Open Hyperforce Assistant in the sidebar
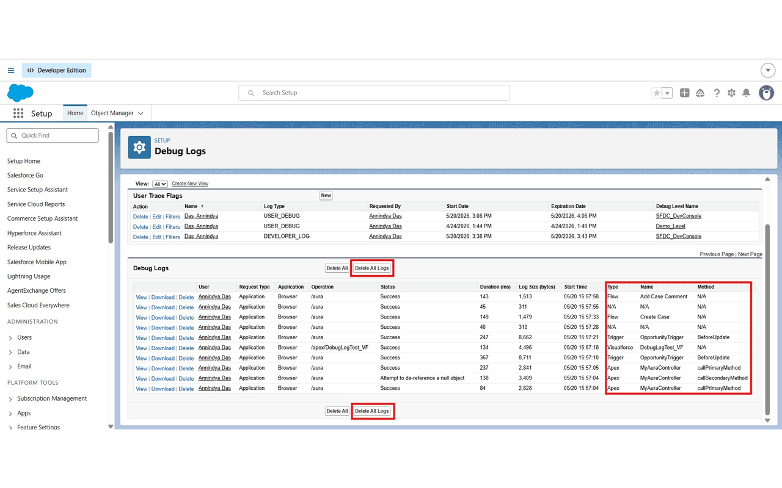Screen dimensions: 782x488 pos(34,233)
